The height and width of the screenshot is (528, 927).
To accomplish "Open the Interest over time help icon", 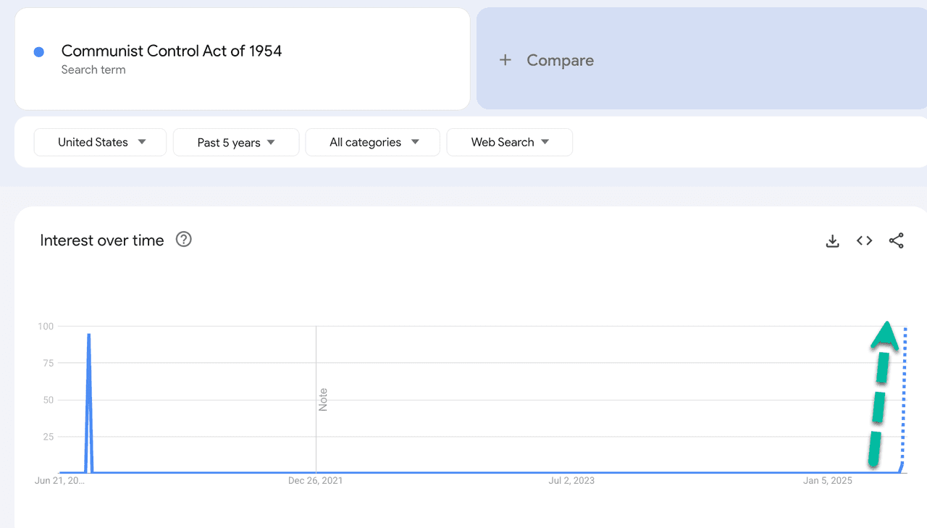I will tap(184, 240).
